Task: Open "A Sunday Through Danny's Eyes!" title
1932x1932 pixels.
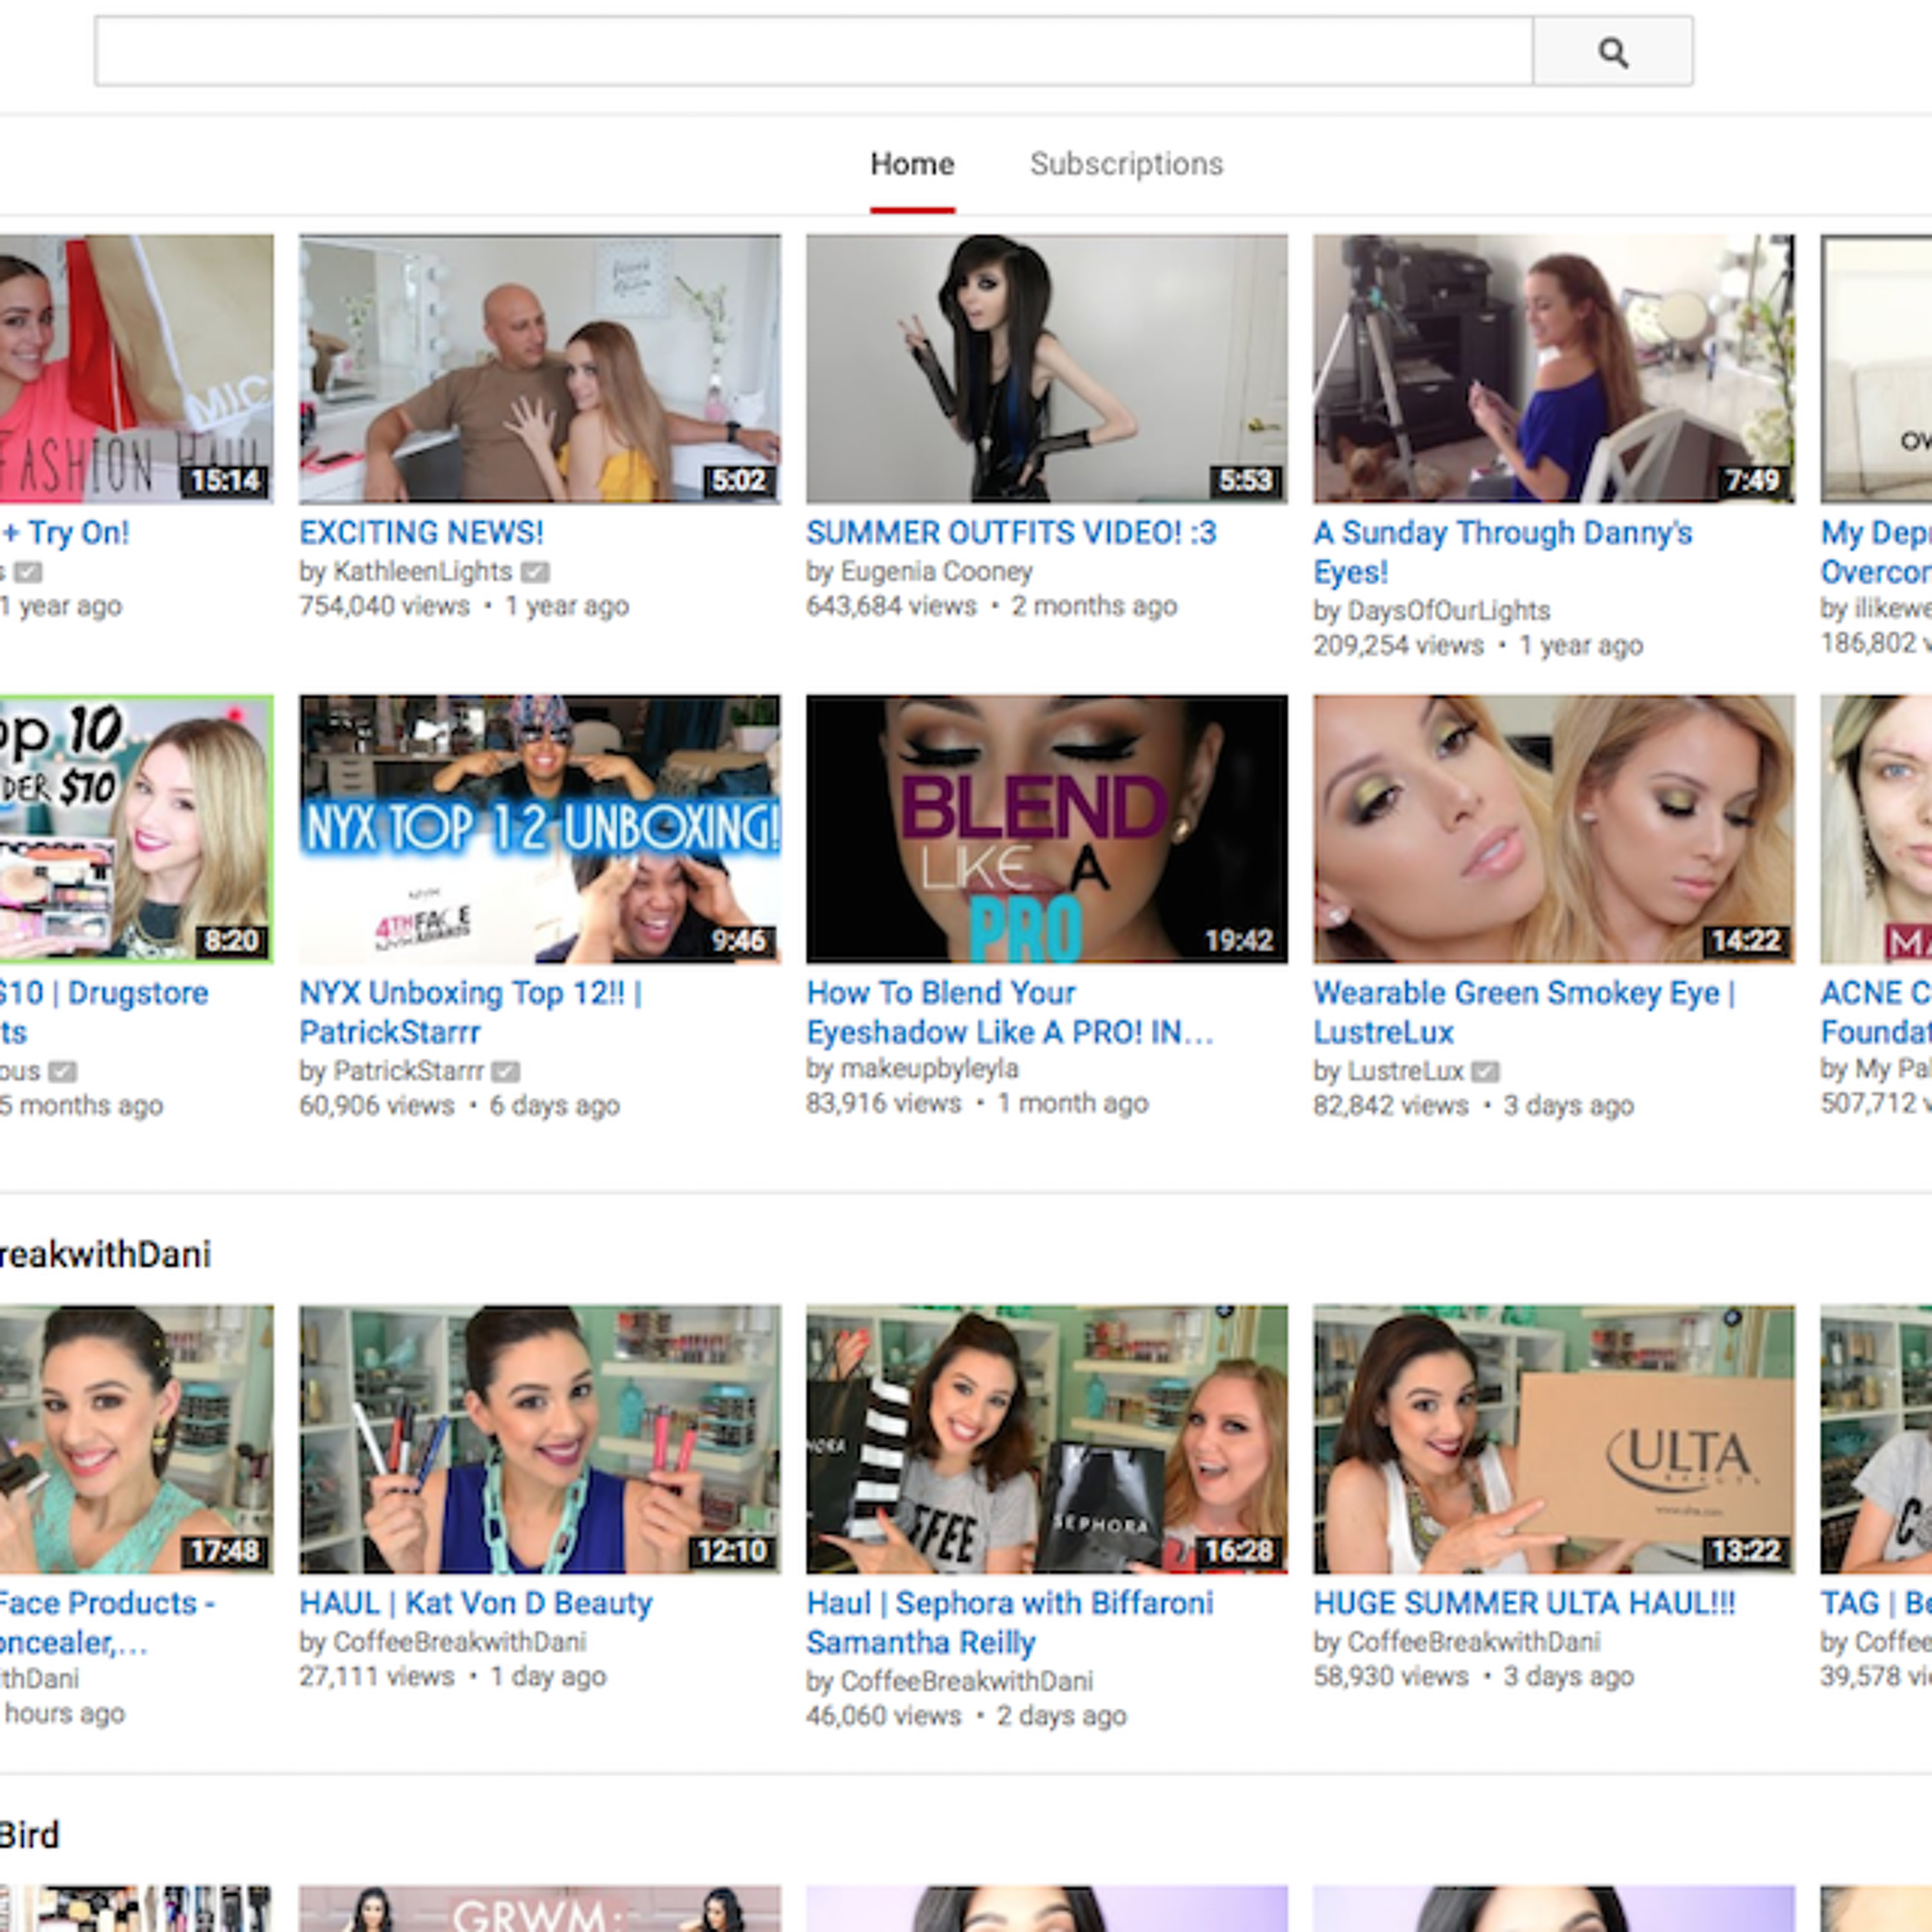Action: pyautogui.click(x=1503, y=552)
